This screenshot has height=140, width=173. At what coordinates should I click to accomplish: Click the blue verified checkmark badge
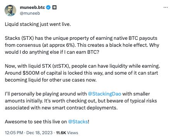tap(49, 7)
